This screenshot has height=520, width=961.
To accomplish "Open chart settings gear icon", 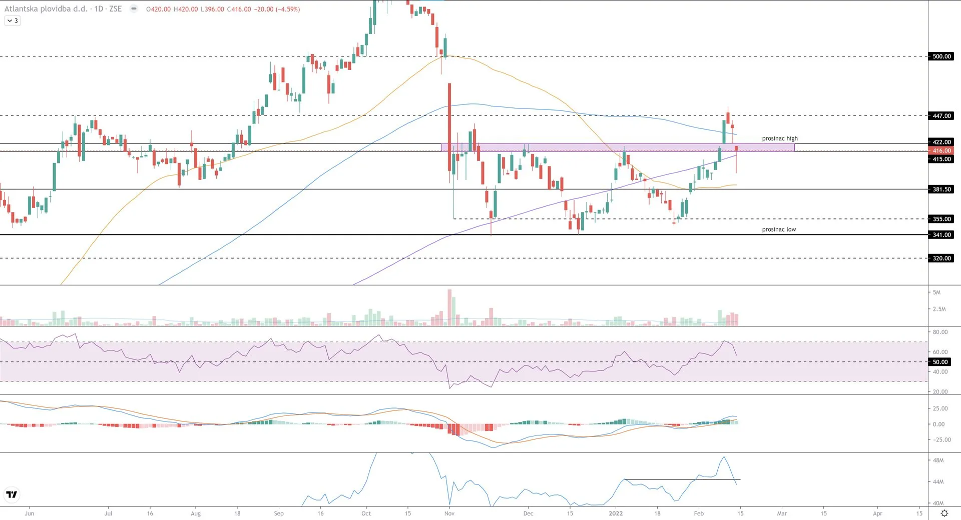I will (x=944, y=513).
